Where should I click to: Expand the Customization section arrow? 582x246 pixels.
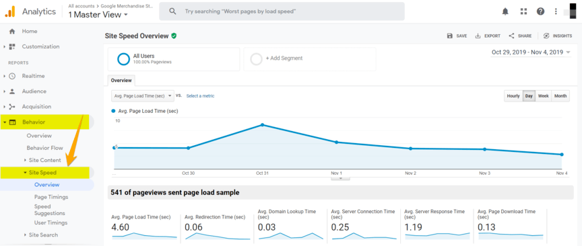[x=4, y=46]
